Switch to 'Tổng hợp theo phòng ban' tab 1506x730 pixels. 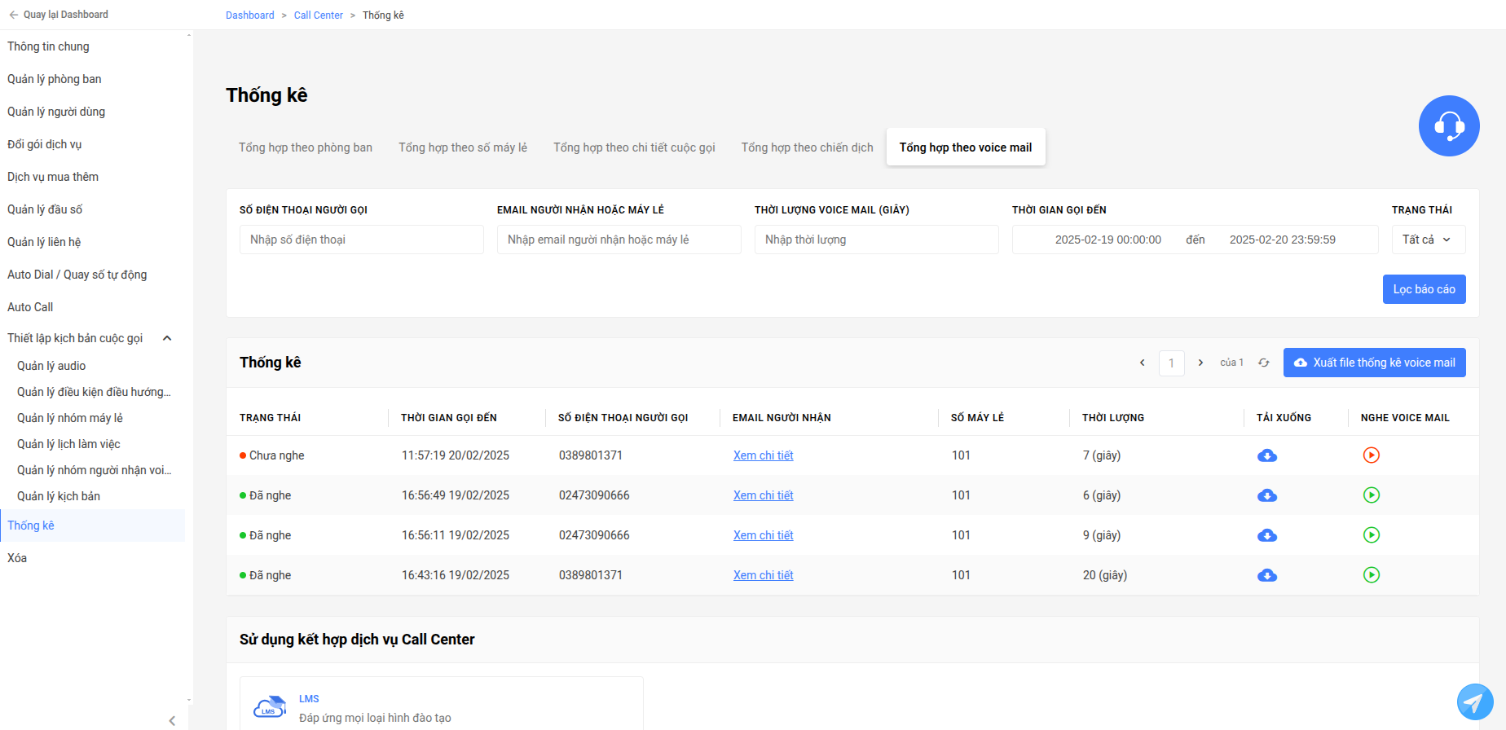[306, 147]
